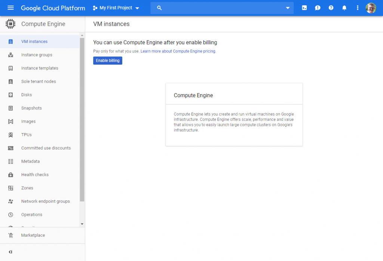Open the Images page
This screenshot has width=383, height=261.
[40, 122]
